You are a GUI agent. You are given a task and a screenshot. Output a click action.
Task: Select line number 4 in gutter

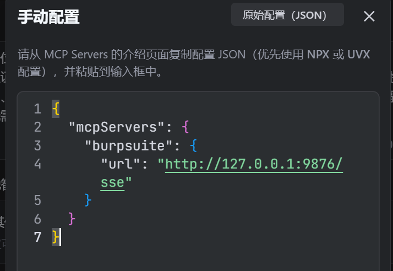tap(37, 164)
